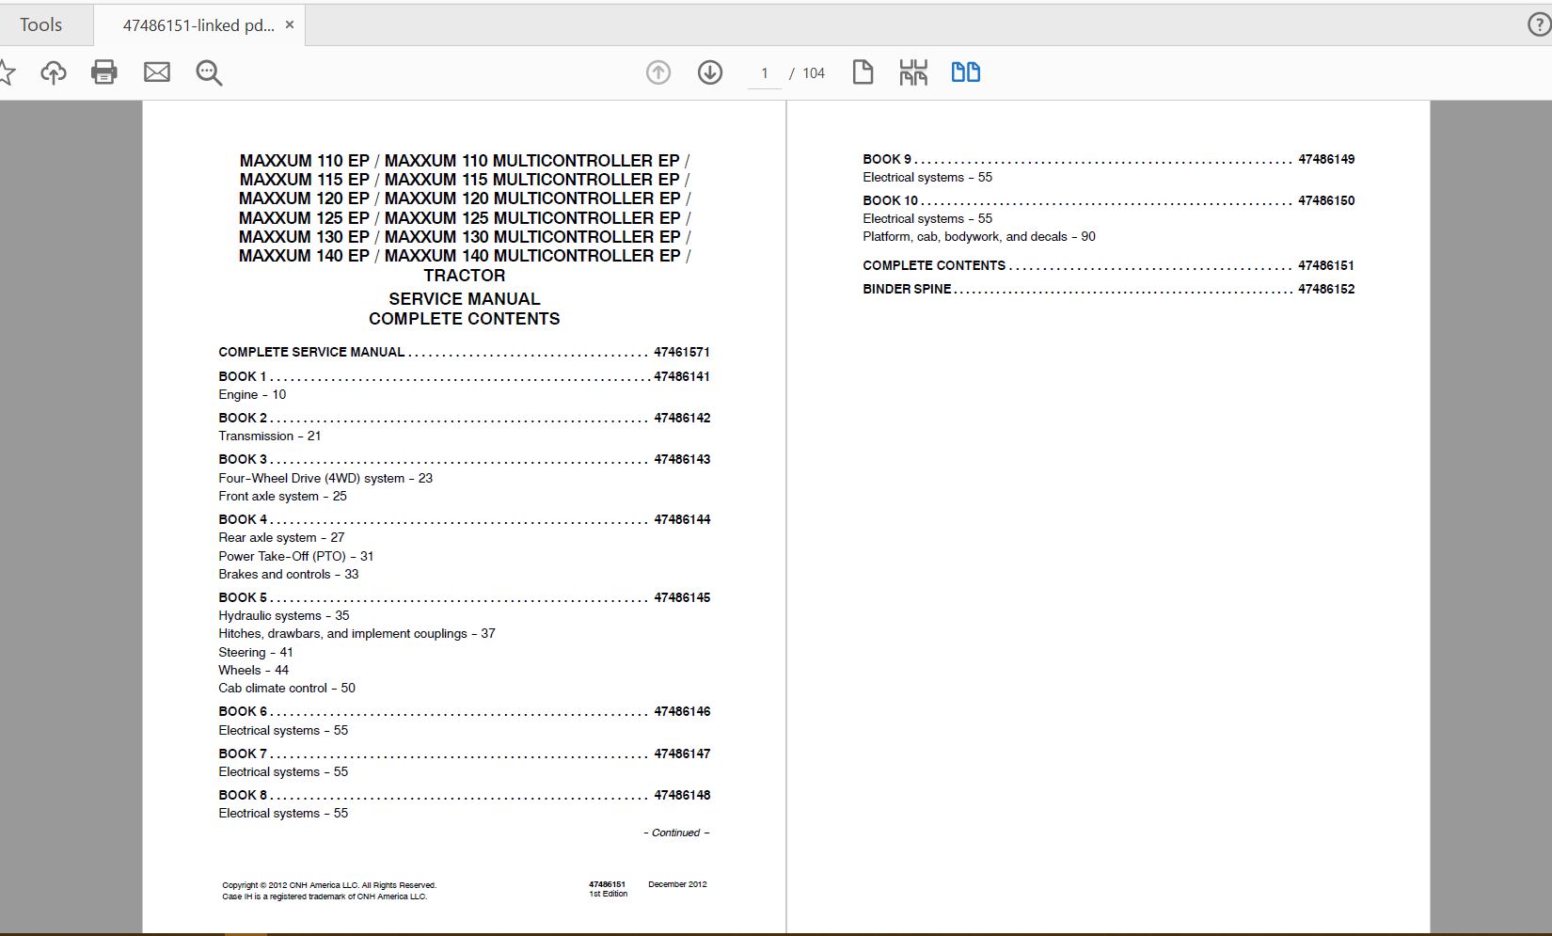This screenshot has width=1552, height=936.
Task: Open BOOK 2 entry 47486142
Action: tap(464, 418)
